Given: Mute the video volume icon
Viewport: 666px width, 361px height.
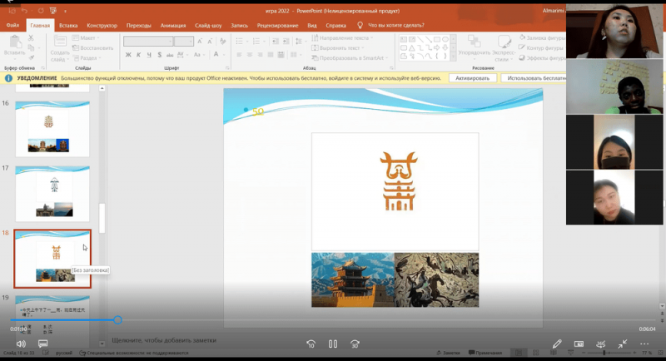Looking at the screenshot, I should pos(21,344).
